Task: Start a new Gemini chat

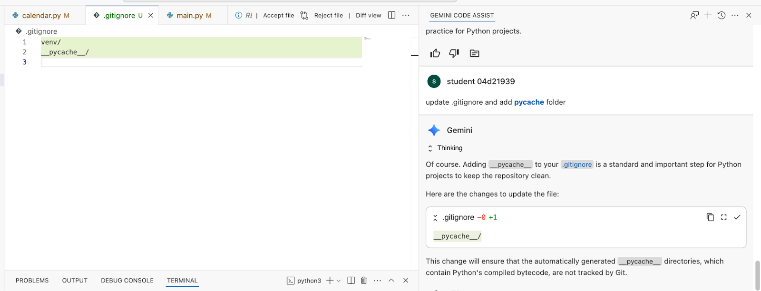Action: pyautogui.click(x=708, y=15)
